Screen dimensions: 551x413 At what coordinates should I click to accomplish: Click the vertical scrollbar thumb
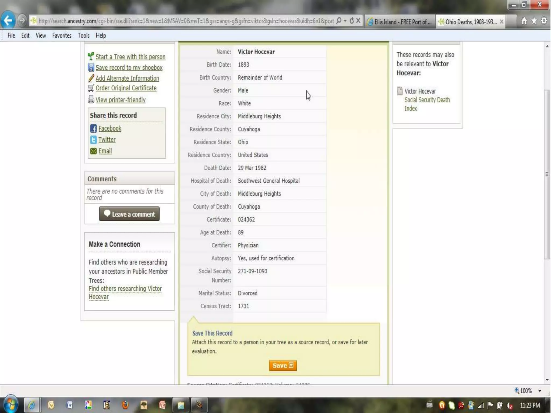pyautogui.click(x=547, y=174)
